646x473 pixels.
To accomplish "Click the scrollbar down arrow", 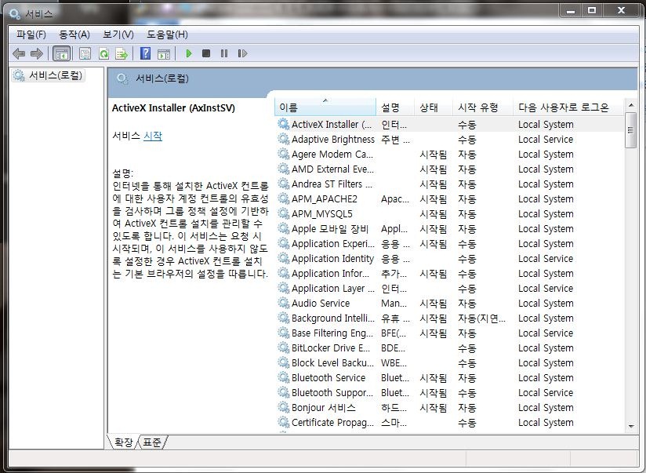I will coord(631,426).
